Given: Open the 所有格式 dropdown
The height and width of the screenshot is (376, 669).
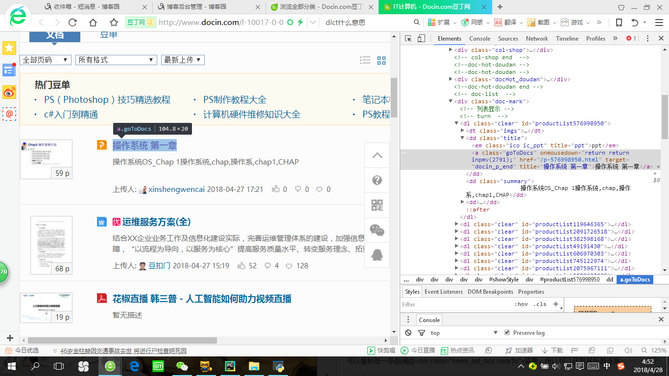Looking at the screenshot, I should [x=116, y=60].
